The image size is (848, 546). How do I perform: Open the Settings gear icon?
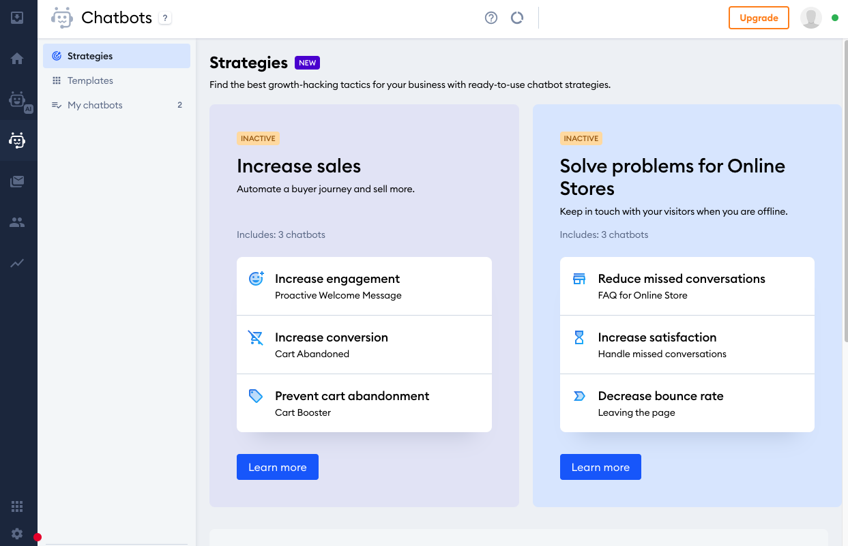tap(17, 534)
